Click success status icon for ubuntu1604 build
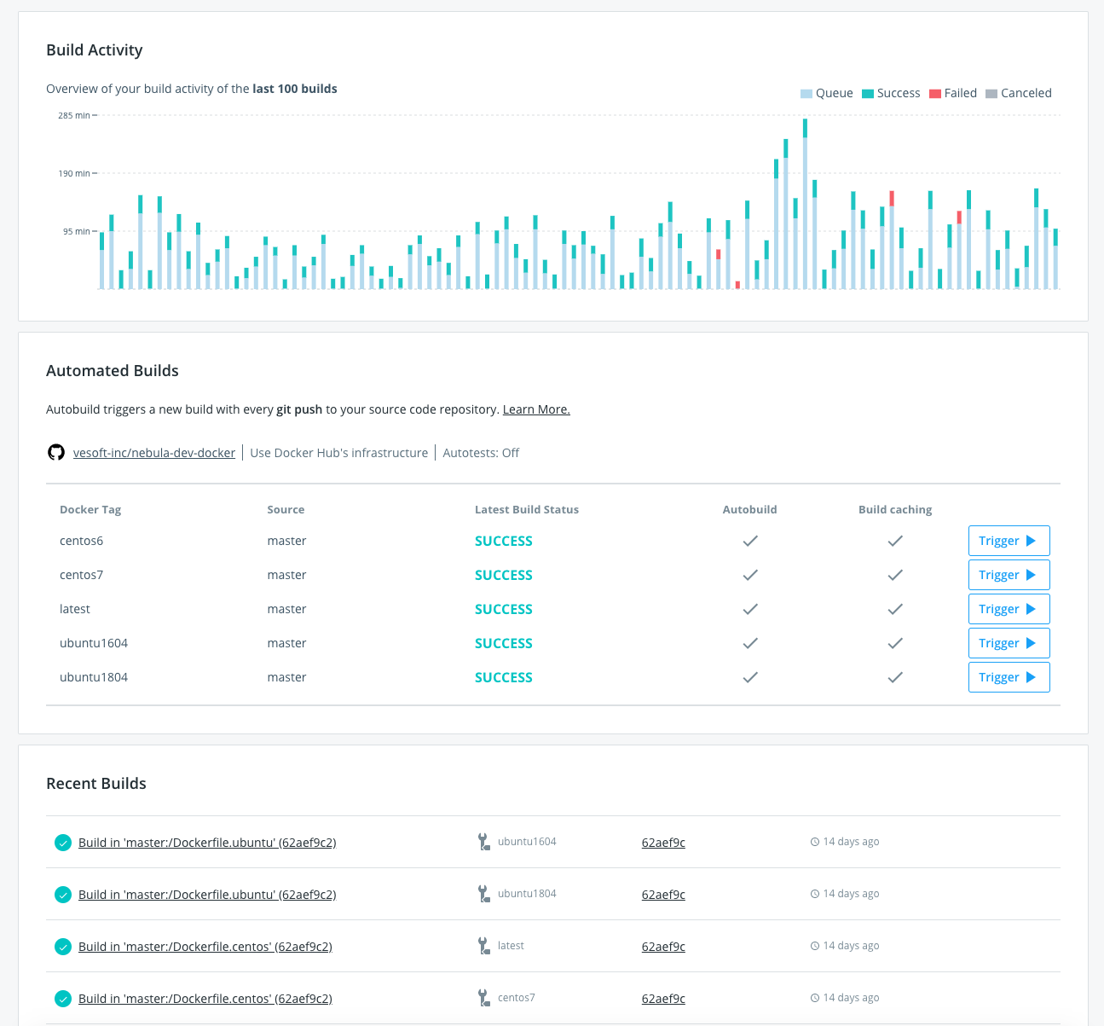1104x1026 pixels. (63, 843)
